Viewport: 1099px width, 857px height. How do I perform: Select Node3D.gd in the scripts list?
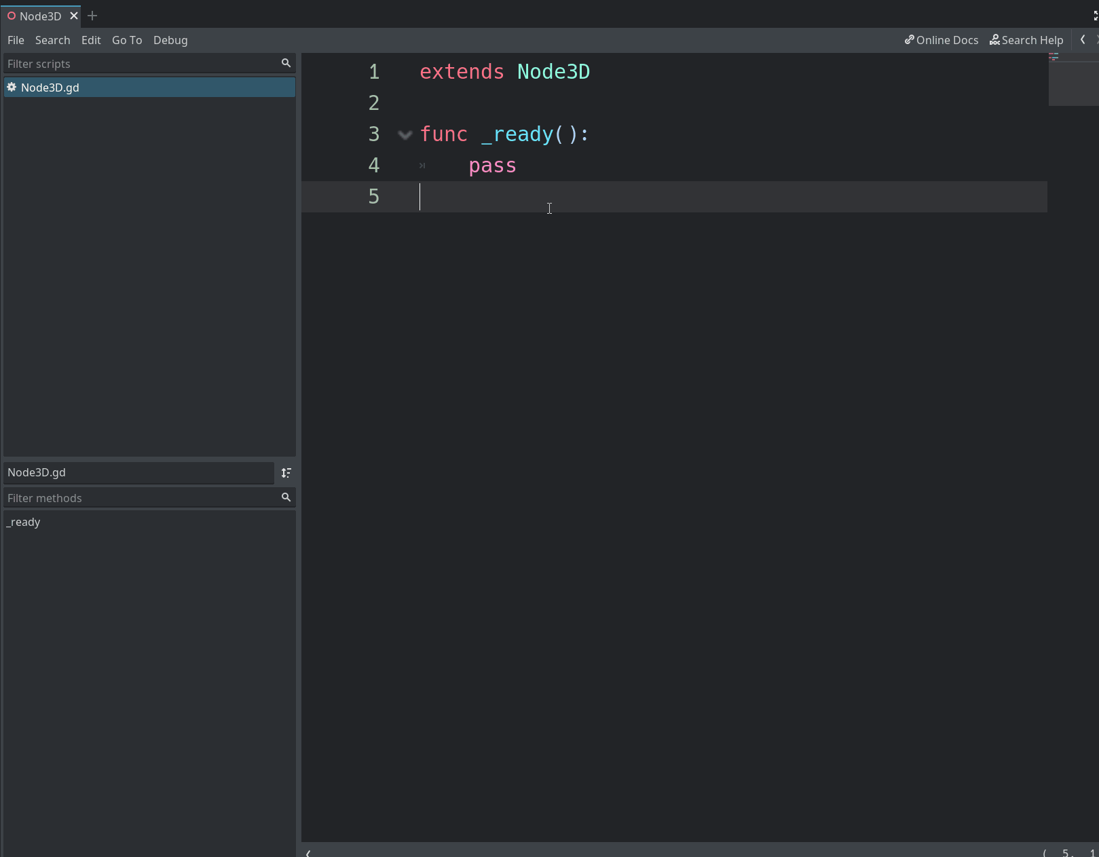[x=49, y=87]
